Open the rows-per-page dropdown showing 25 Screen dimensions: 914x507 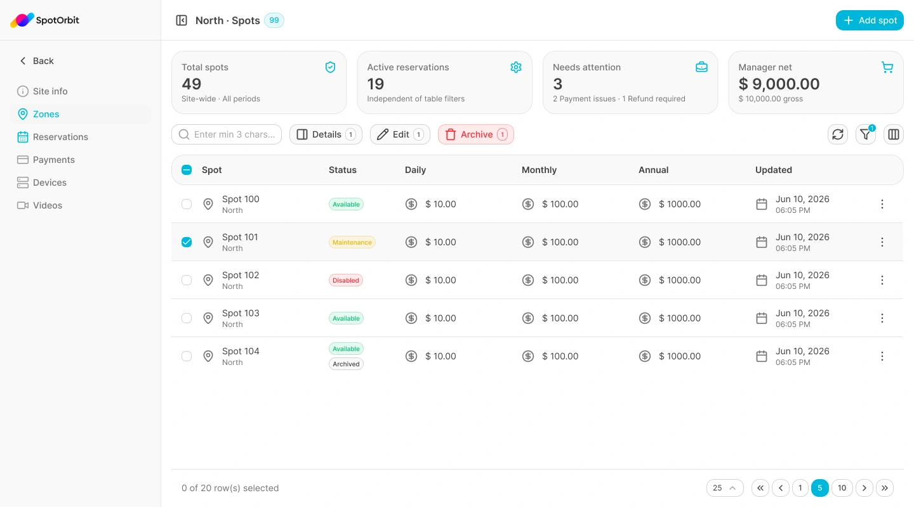click(x=725, y=488)
